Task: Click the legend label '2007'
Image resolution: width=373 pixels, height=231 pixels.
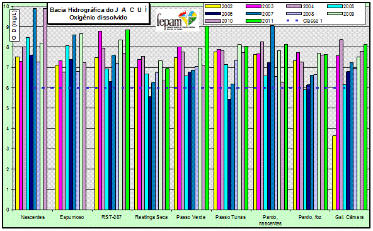Action: (268, 14)
